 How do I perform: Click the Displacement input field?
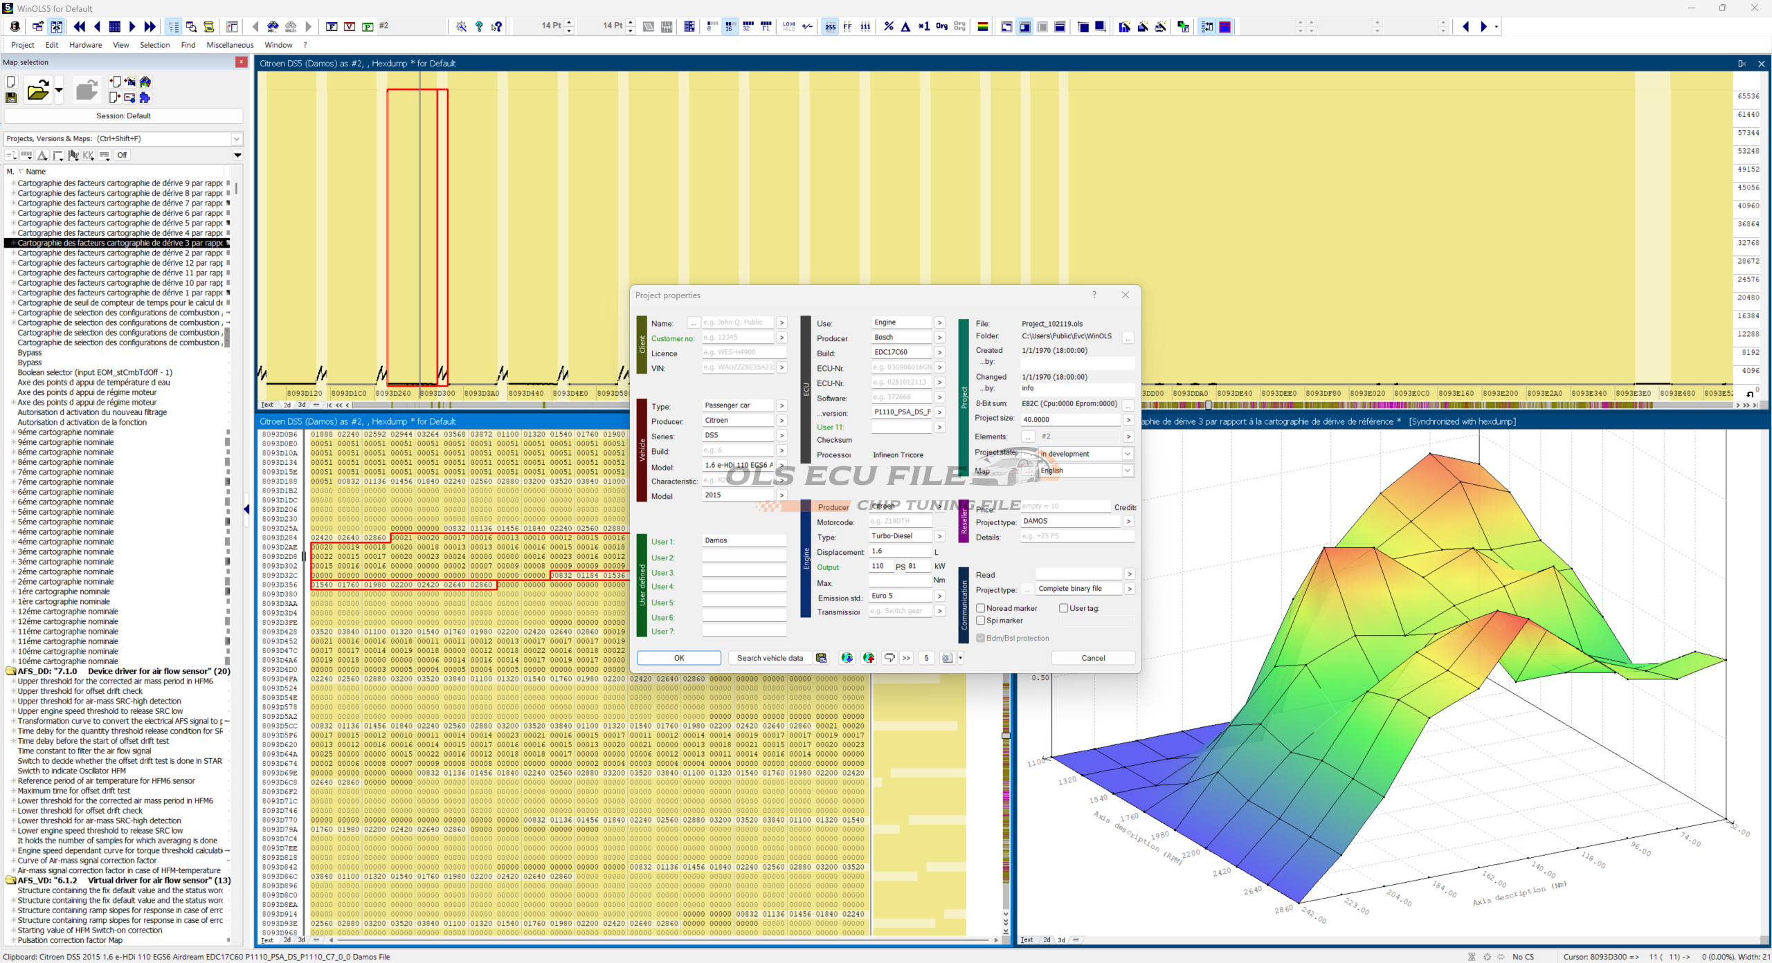pos(900,551)
